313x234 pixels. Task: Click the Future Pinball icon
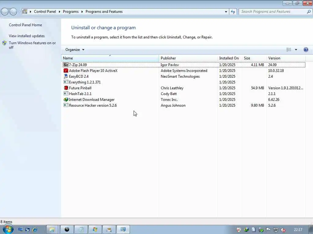coord(66,88)
